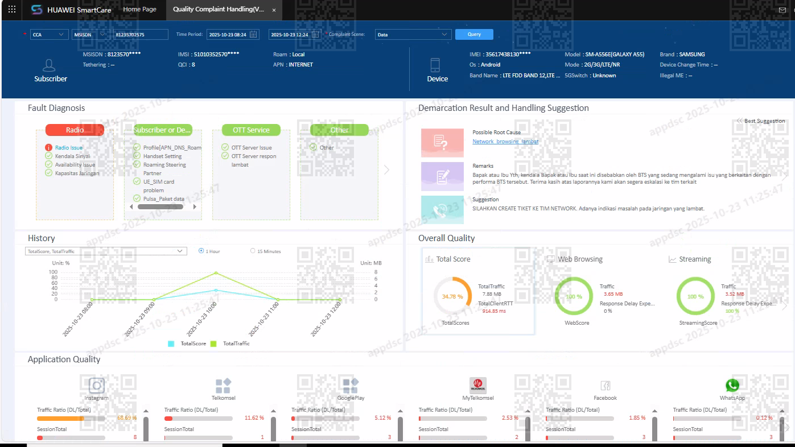Select the 1 Hour radio button

click(201, 251)
